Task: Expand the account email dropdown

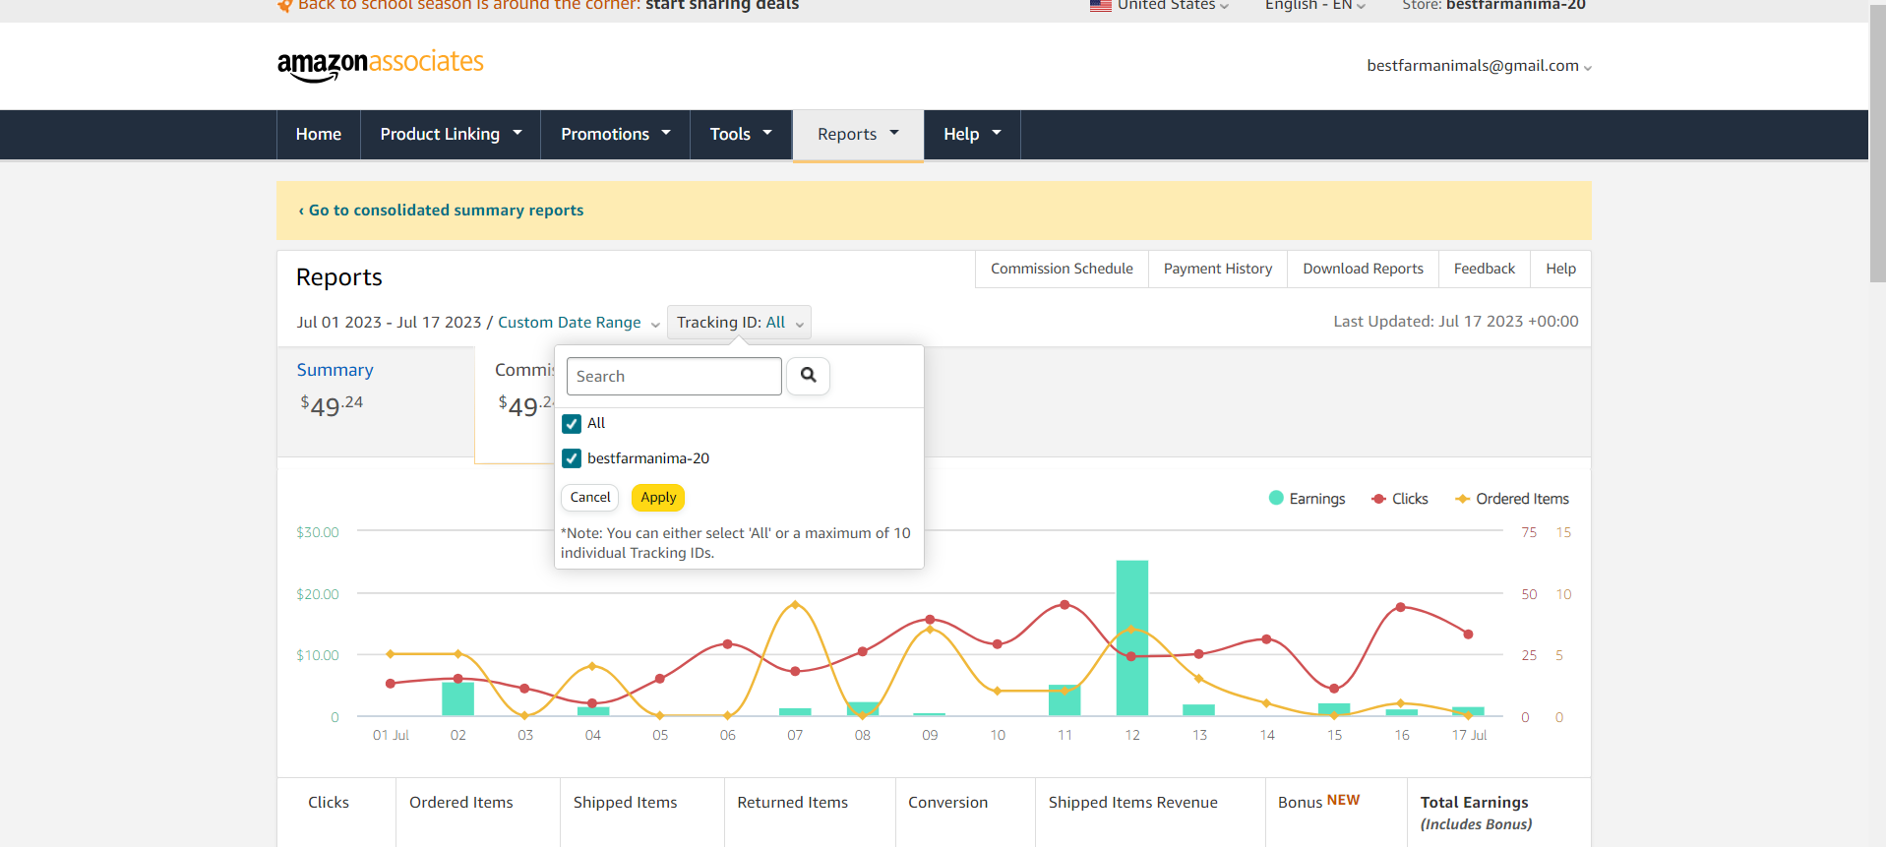Action: (1479, 66)
